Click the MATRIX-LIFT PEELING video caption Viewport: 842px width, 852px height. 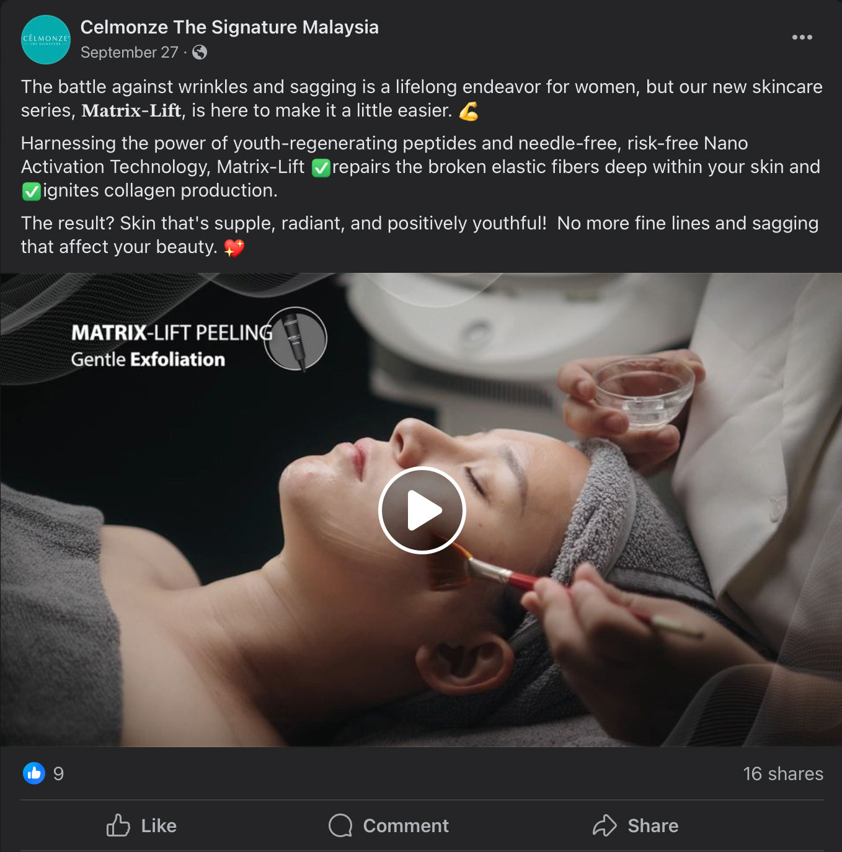(x=172, y=333)
